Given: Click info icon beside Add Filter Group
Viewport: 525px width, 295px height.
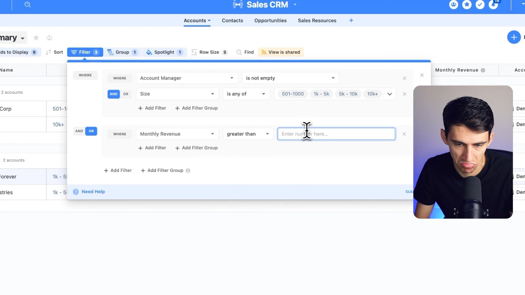Looking at the screenshot, I should [x=188, y=170].
